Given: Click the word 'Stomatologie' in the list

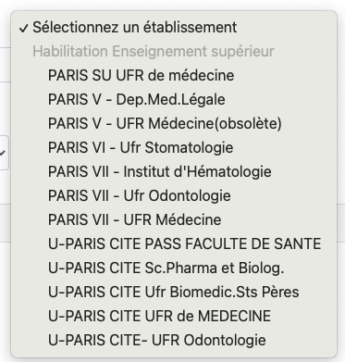Looking at the screenshot, I should point(189,148).
